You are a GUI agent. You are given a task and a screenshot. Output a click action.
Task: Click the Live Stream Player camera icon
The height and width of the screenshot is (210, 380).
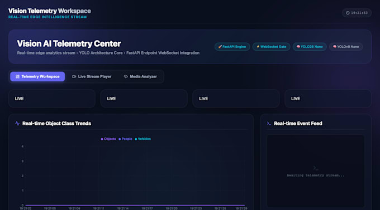74,77
